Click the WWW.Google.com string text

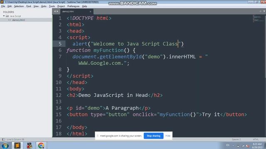[101, 63]
